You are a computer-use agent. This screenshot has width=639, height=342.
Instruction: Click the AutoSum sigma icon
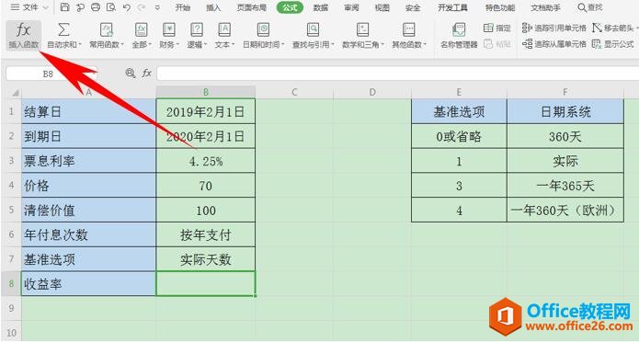click(x=63, y=29)
